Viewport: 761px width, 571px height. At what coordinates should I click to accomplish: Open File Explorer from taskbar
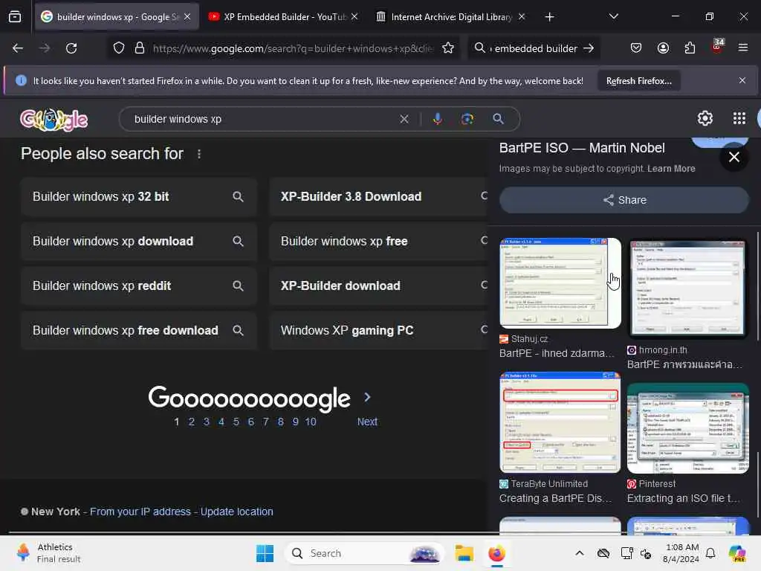coord(464,553)
